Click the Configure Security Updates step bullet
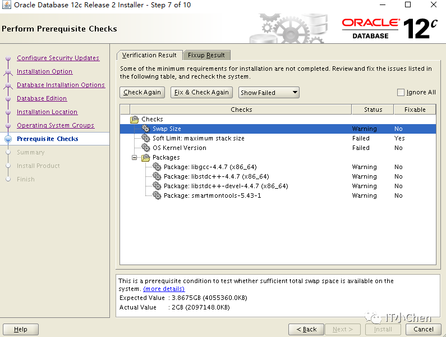This screenshot has width=446, height=337. (8, 58)
